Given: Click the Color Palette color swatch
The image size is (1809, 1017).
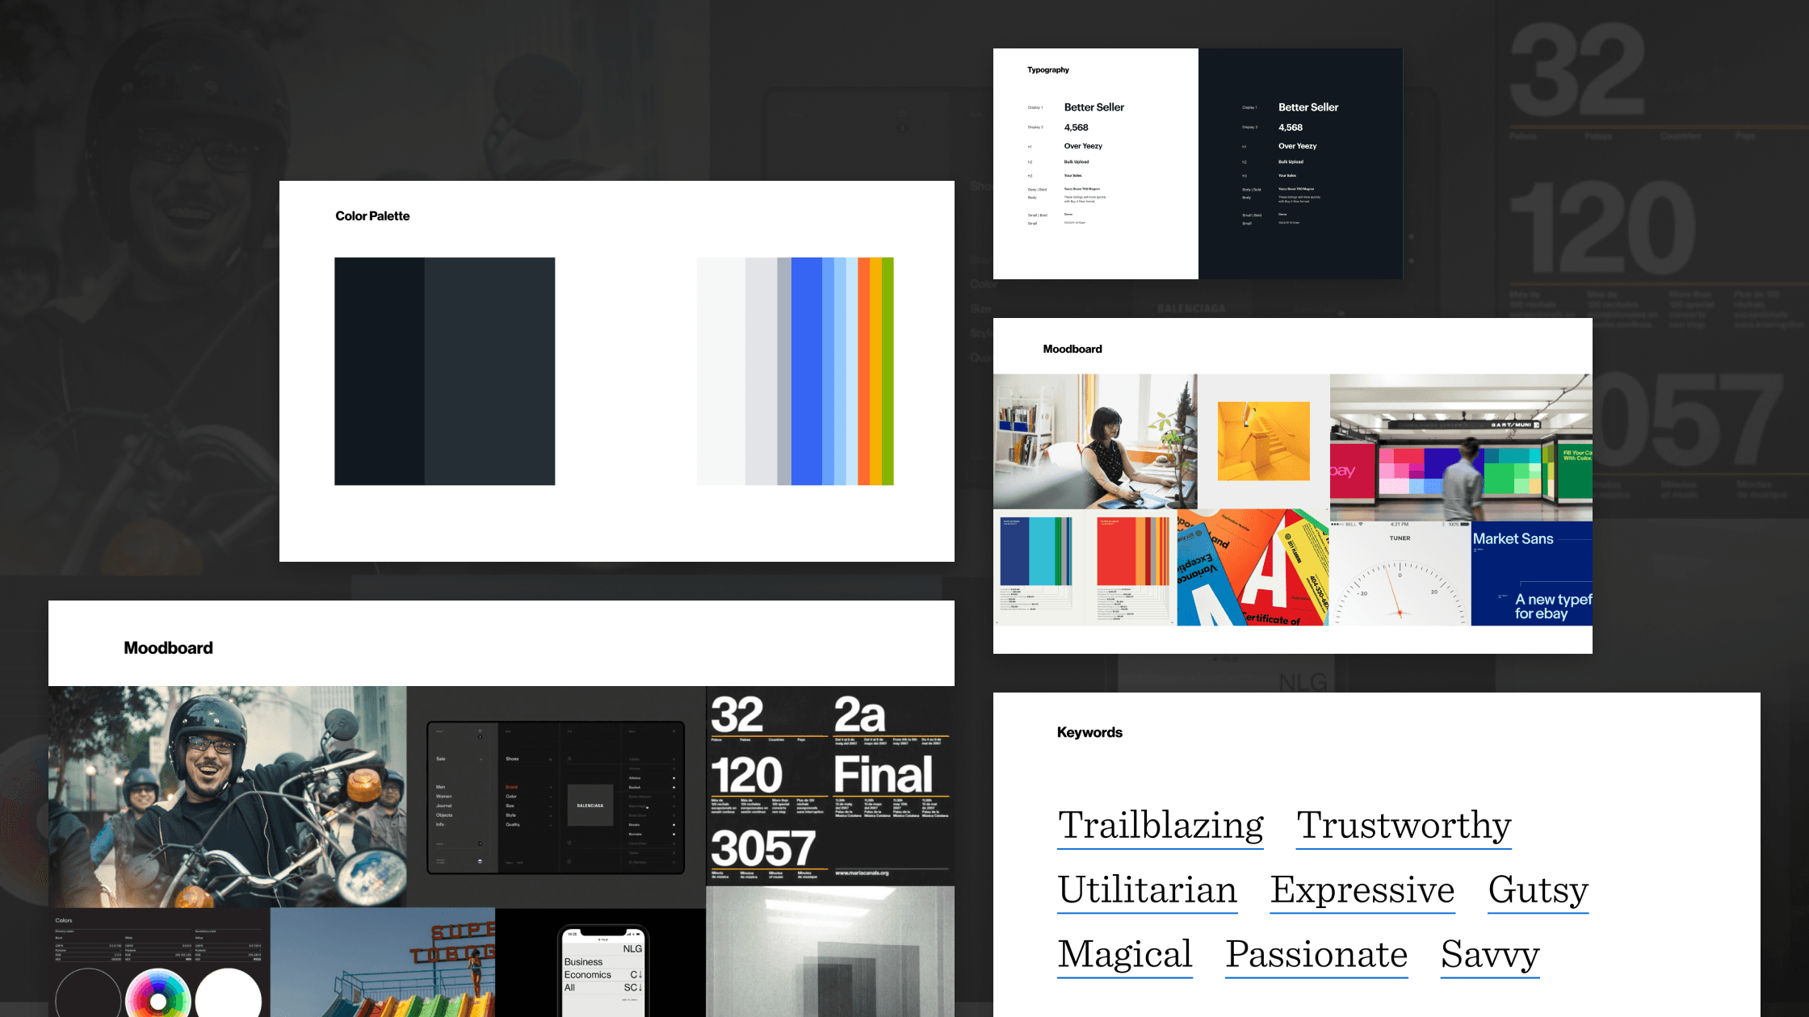Looking at the screenshot, I should click(443, 370).
